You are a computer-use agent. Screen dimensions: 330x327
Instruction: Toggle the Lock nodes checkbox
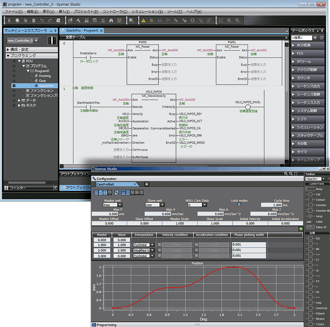click(x=239, y=204)
